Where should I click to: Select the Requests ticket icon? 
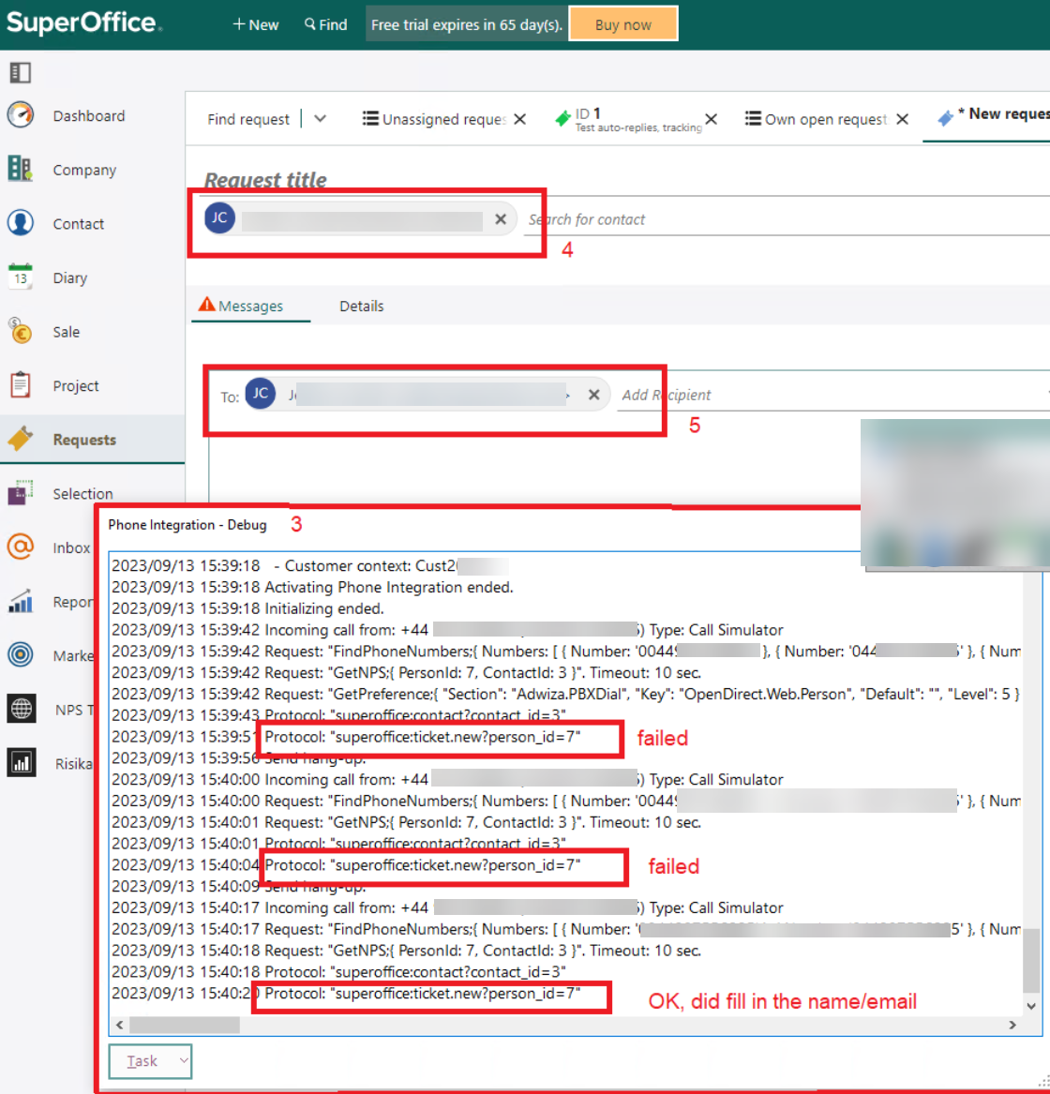coord(21,440)
